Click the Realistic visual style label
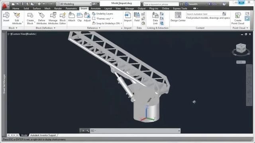Image resolution: width=255 pixels, height=143 pixels. pyautogui.click(x=31, y=34)
